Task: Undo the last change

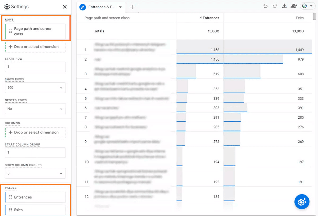Action: (265, 6)
